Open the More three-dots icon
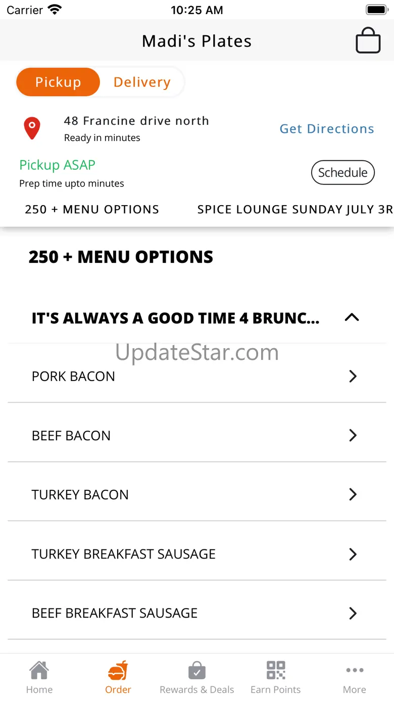Screen dimensions: 394x701 click(355, 670)
